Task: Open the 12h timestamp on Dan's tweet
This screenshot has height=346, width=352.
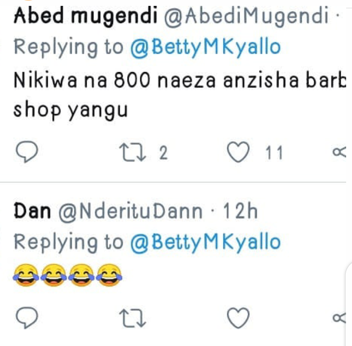Action: tap(240, 211)
